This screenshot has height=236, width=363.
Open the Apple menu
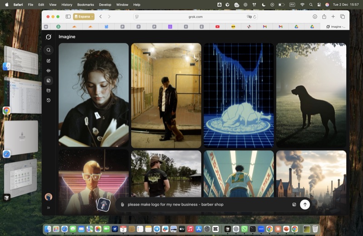pos(7,5)
